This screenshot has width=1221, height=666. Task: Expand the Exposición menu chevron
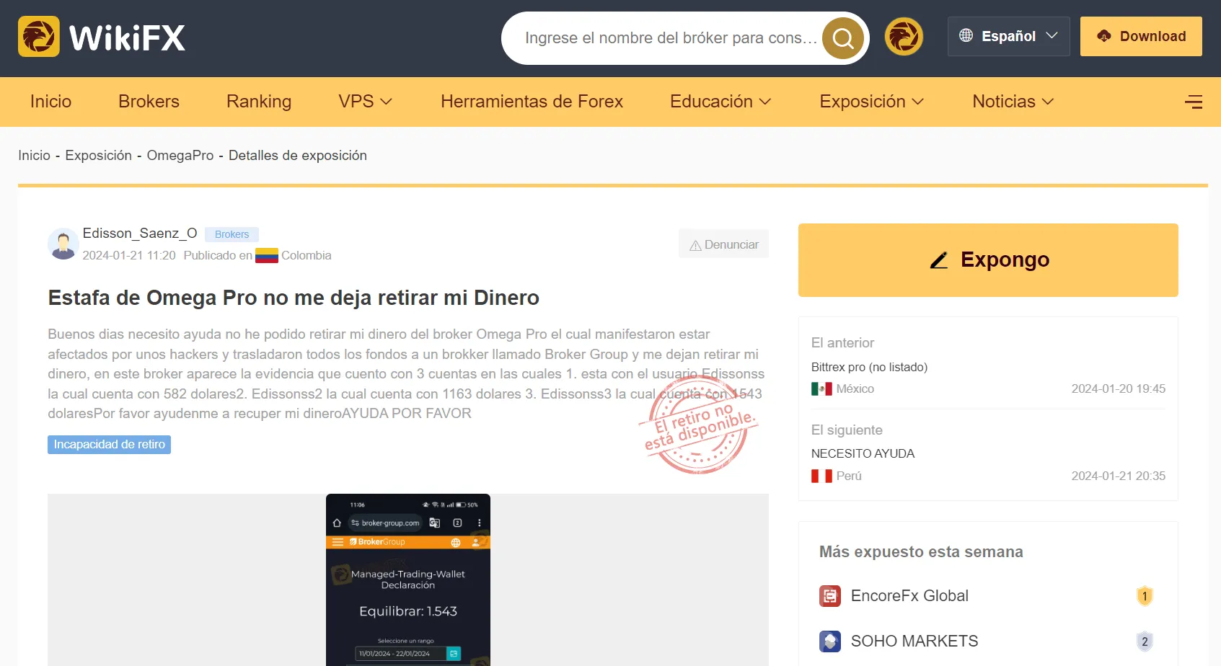click(918, 102)
